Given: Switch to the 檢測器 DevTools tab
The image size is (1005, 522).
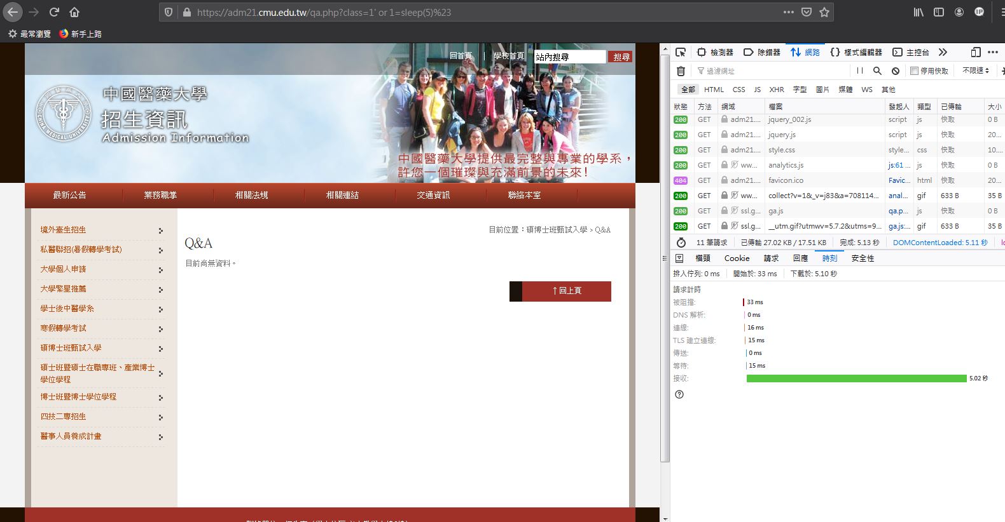Looking at the screenshot, I should pos(715,52).
